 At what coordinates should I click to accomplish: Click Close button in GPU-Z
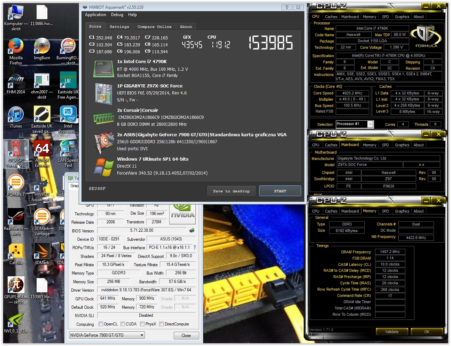[186, 336]
